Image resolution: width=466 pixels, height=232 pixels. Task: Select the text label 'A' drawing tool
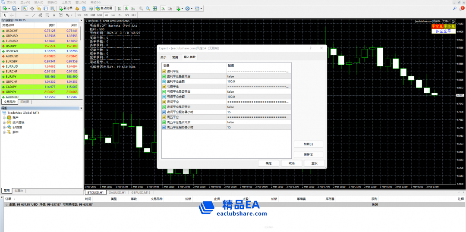click(54, 15)
